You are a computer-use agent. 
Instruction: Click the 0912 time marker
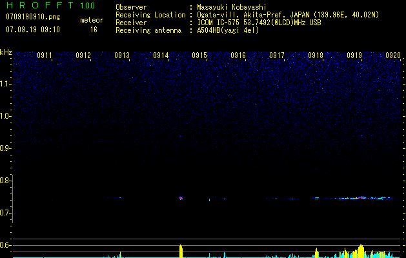tap(83, 55)
